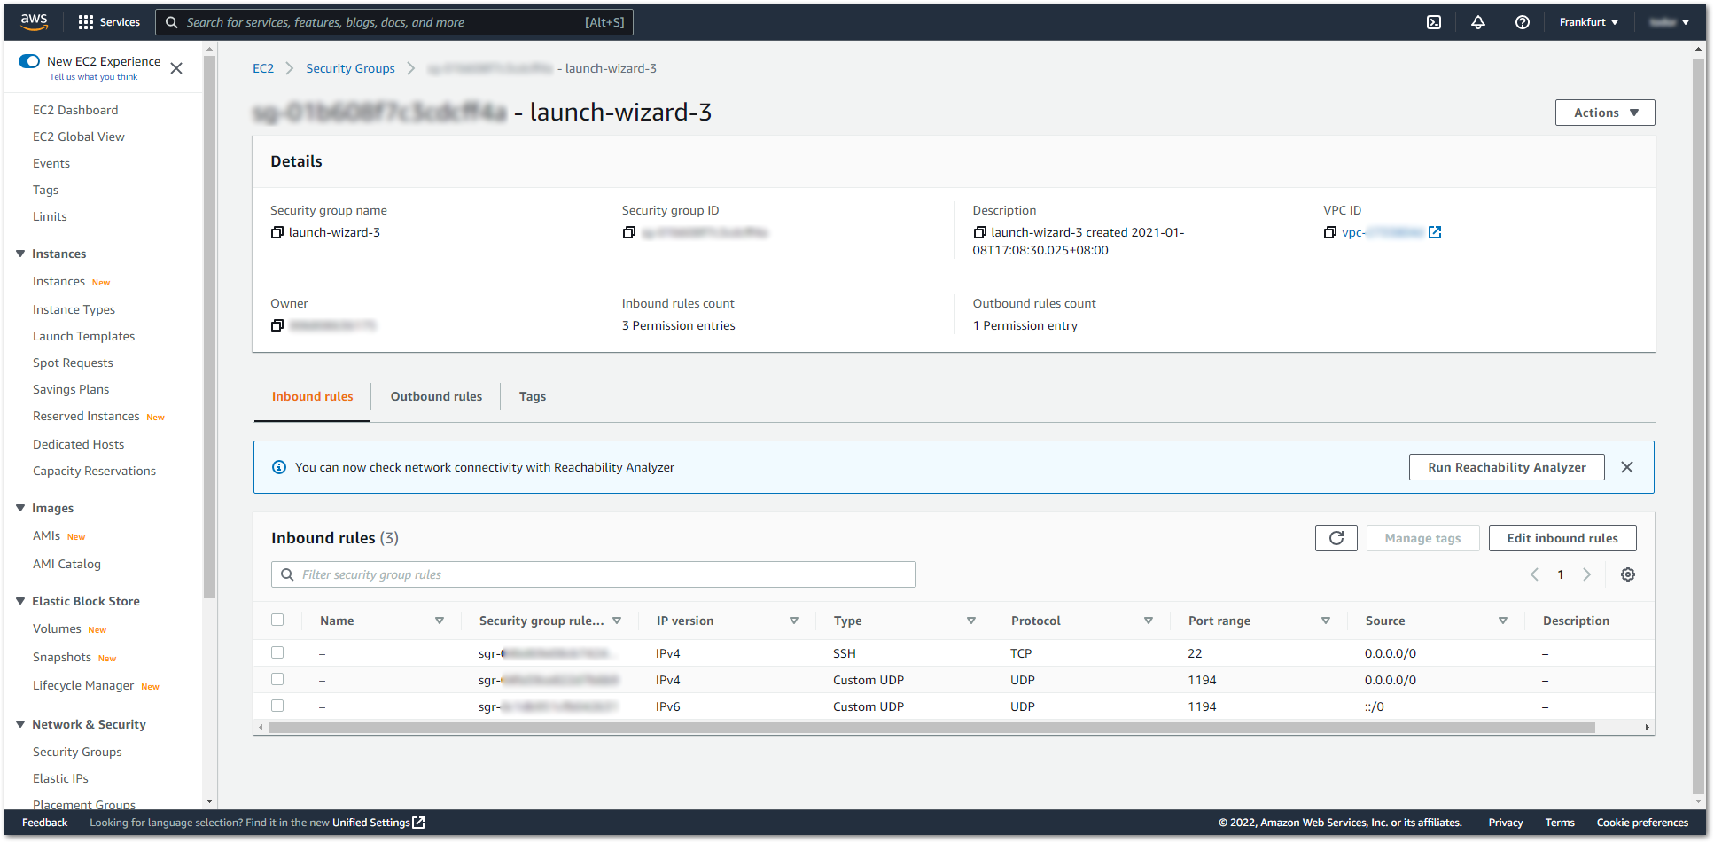Copy the security group name launch-wizard-3

point(277,232)
